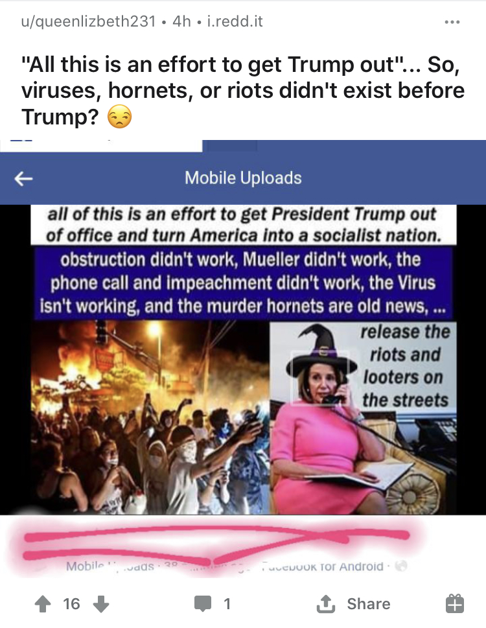Image resolution: width=486 pixels, height=628 pixels.
Task: Click the Facebook for Android caption text
Action: tap(323, 566)
